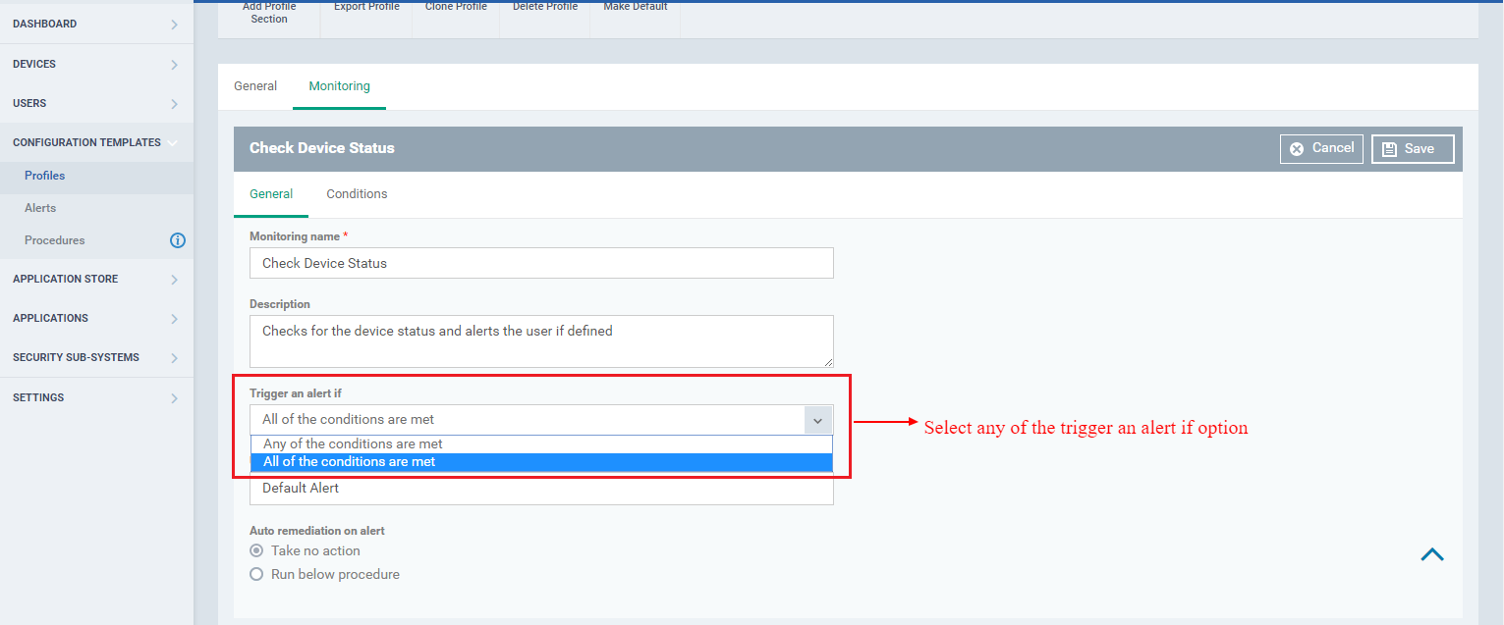
Task: Expand the Dashboard menu
Action: (x=96, y=24)
